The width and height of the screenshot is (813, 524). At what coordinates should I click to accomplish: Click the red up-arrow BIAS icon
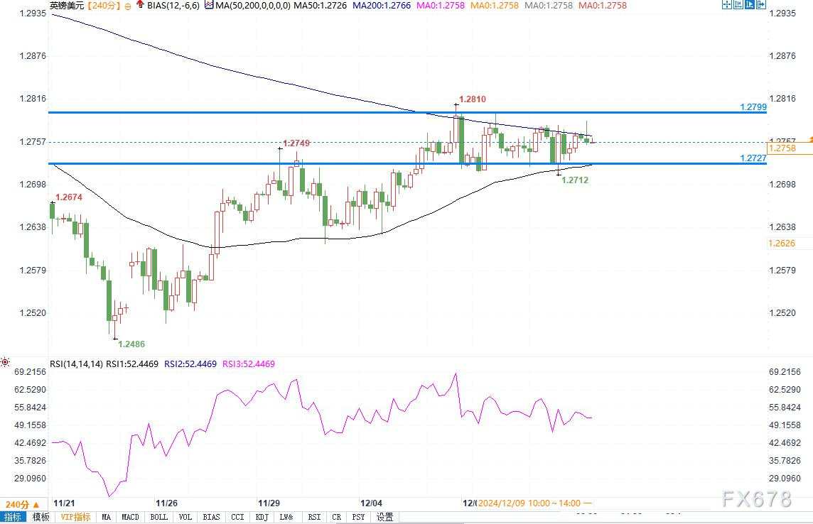click(x=140, y=5)
